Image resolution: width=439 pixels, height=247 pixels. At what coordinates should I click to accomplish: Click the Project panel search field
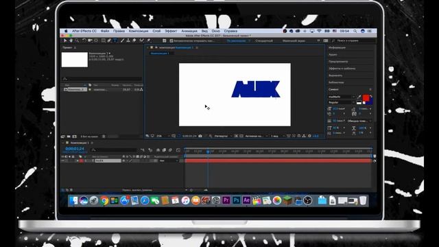(102, 79)
